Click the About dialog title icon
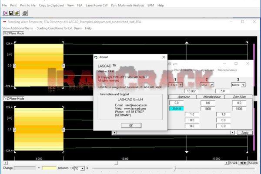 point(96,57)
